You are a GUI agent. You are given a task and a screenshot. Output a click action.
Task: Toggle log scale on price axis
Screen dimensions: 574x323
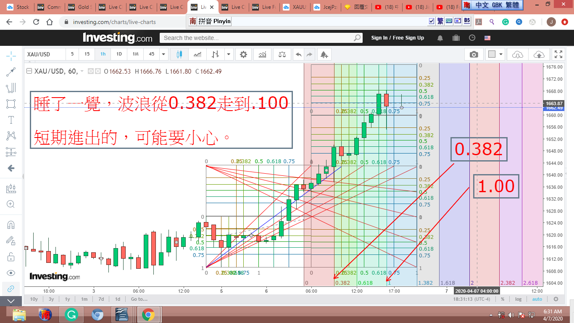click(519, 299)
